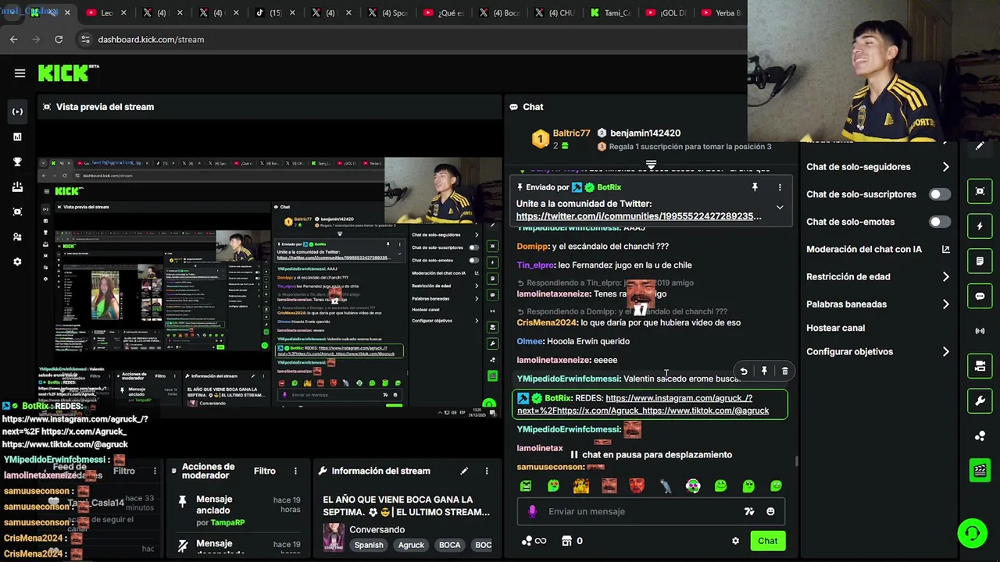Collapse the chat leaderboard with the down handle
The height and width of the screenshot is (562, 1000).
(651, 165)
